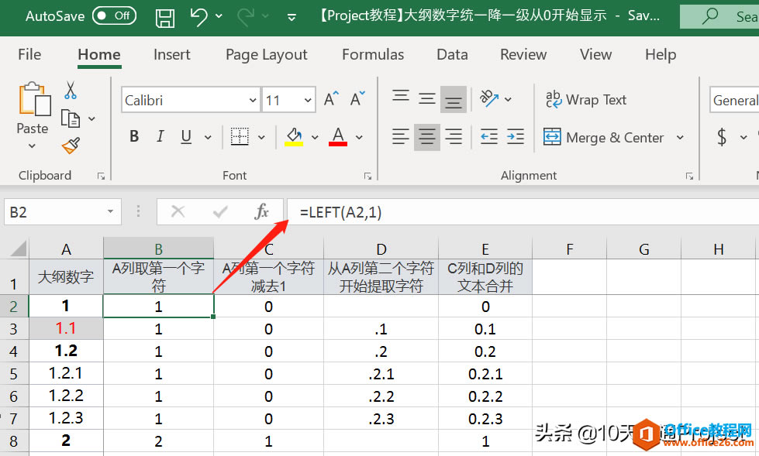Click the Cut scissors icon
The image size is (759, 456).
71,91
